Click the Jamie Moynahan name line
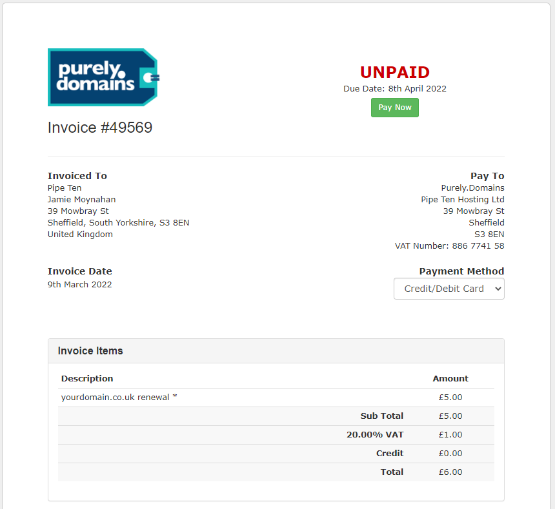Screen dimensions: 555x509 pyautogui.click(x=81, y=199)
